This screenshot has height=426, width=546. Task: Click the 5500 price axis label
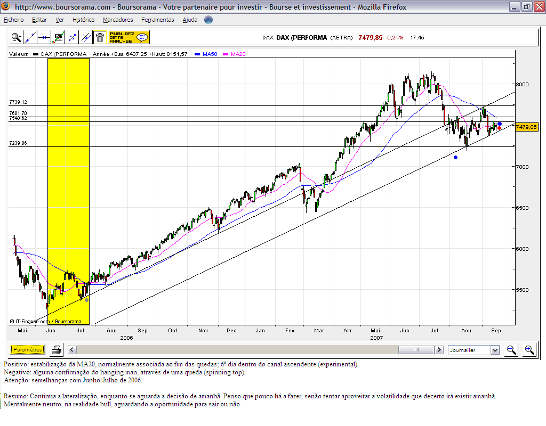[523, 290]
